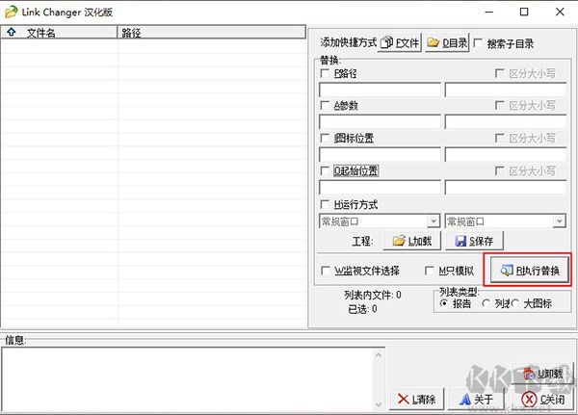Image resolution: width=578 pixels, height=415 pixels.
Task: Click the right input field under 起始位置
Action: point(506,188)
